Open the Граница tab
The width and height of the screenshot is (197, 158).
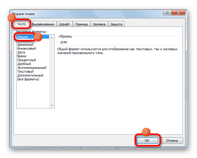point(82,24)
